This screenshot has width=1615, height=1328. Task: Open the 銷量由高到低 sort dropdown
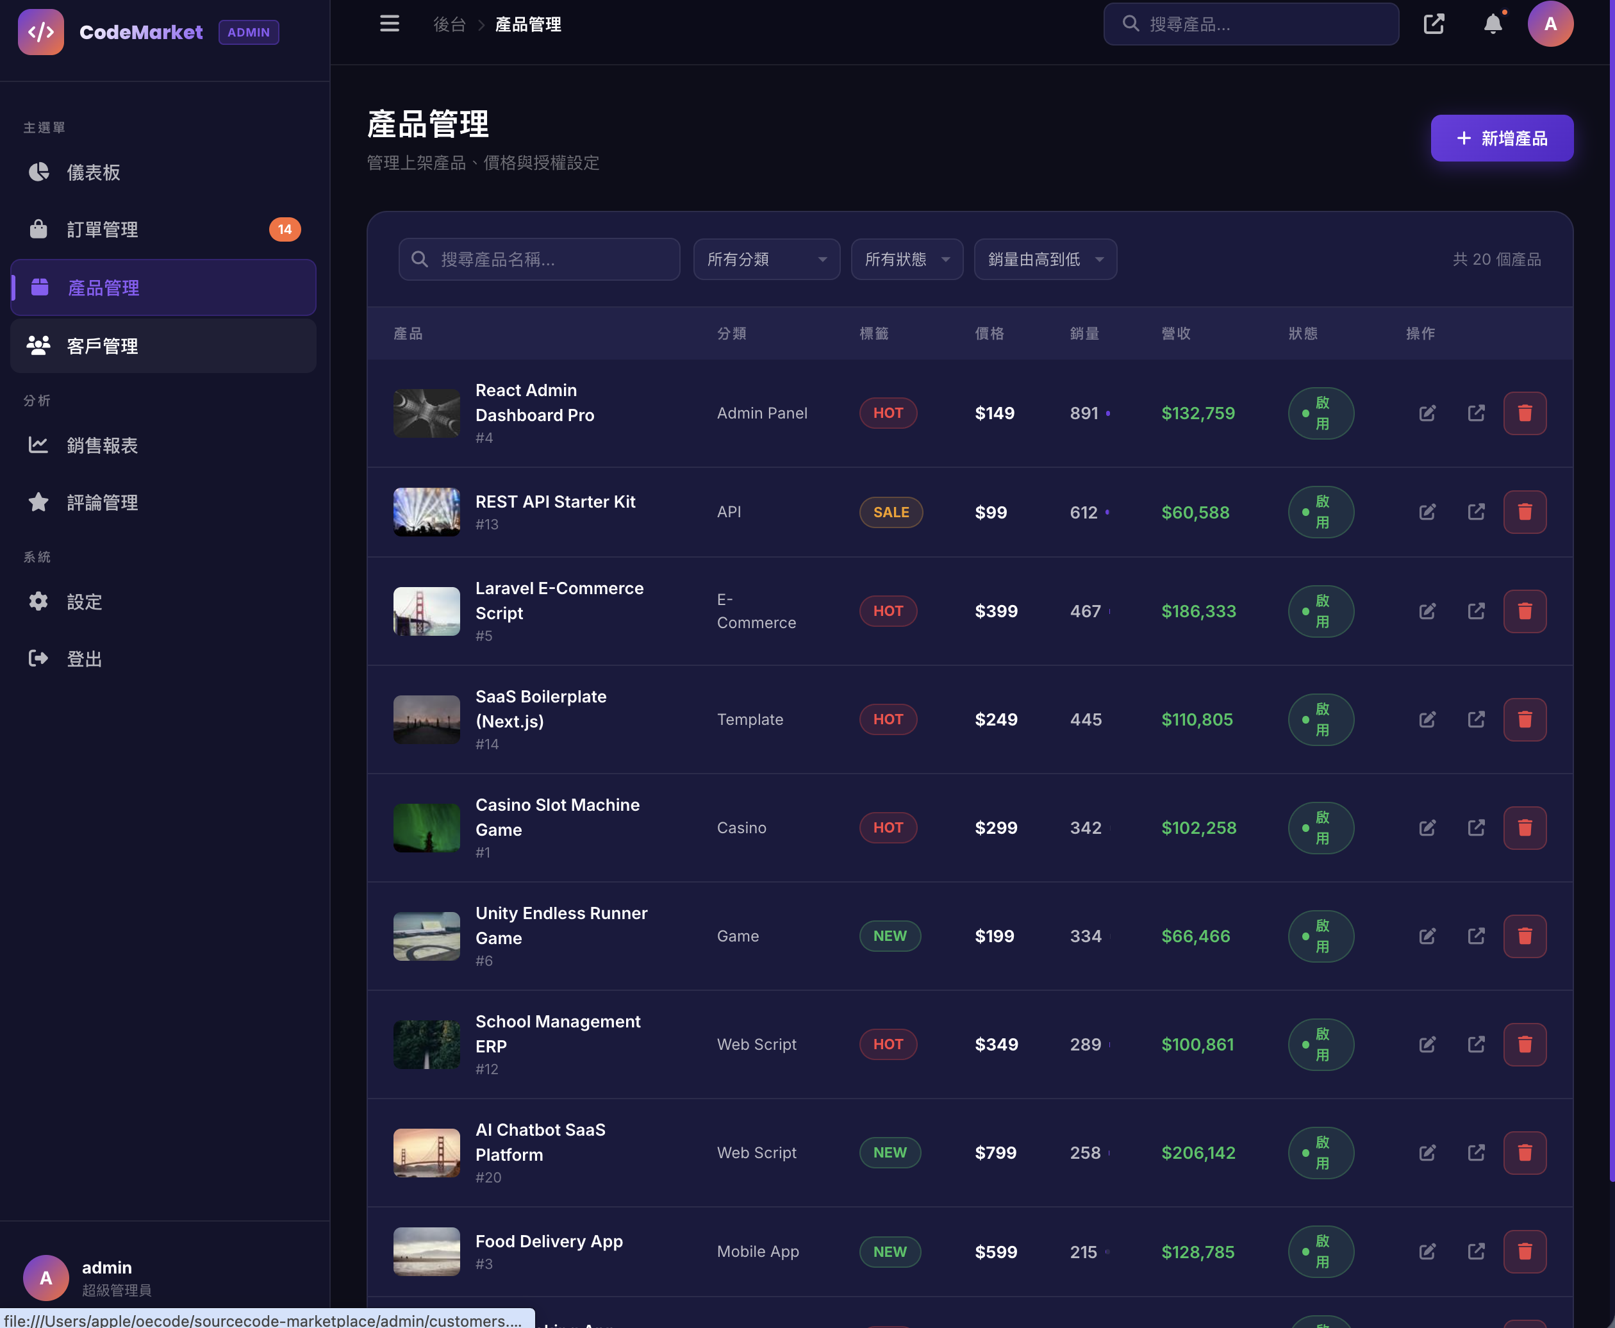point(1045,260)
